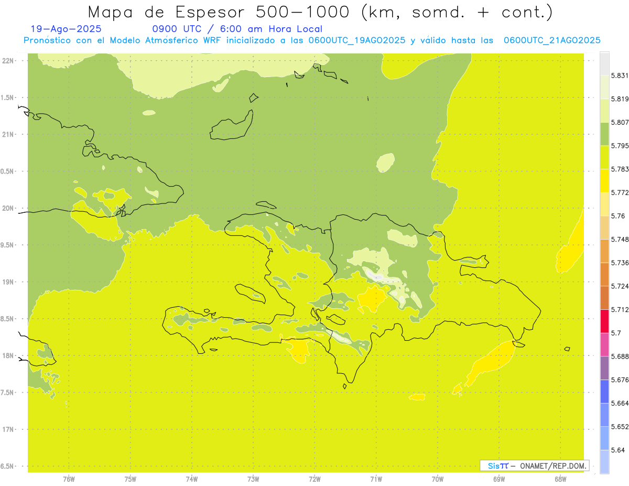This screenshot has height=486, width=629.
Task: Pick the red legend swatch between 5.7 and 5.712
Action: point(604,321)
